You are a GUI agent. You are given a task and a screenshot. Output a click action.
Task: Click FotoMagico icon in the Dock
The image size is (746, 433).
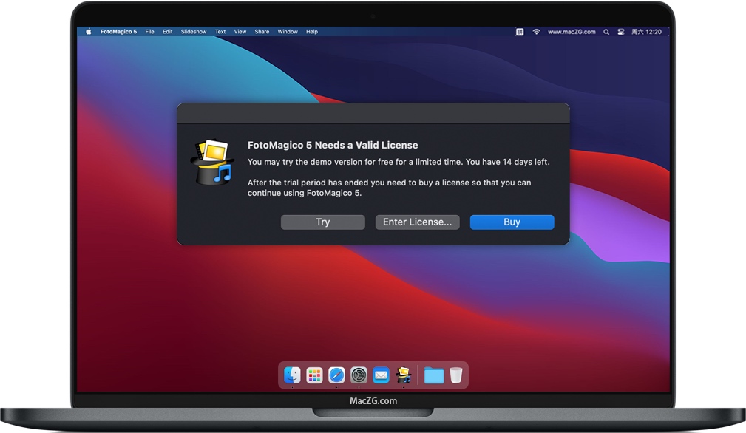tap(404, 375)
